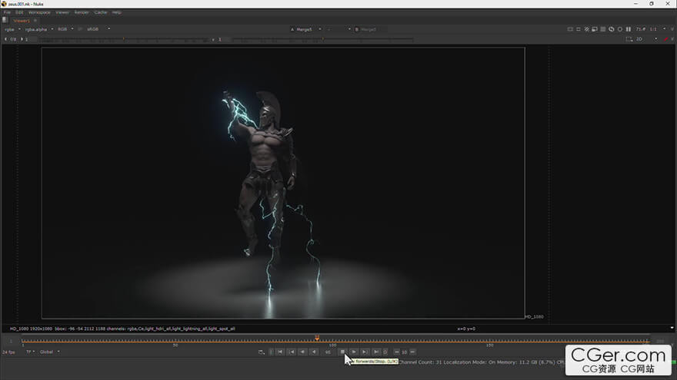Viewport: 677px width, 380px height.
Task: Close the Viewer1 tab
Action: coord(35,21)
